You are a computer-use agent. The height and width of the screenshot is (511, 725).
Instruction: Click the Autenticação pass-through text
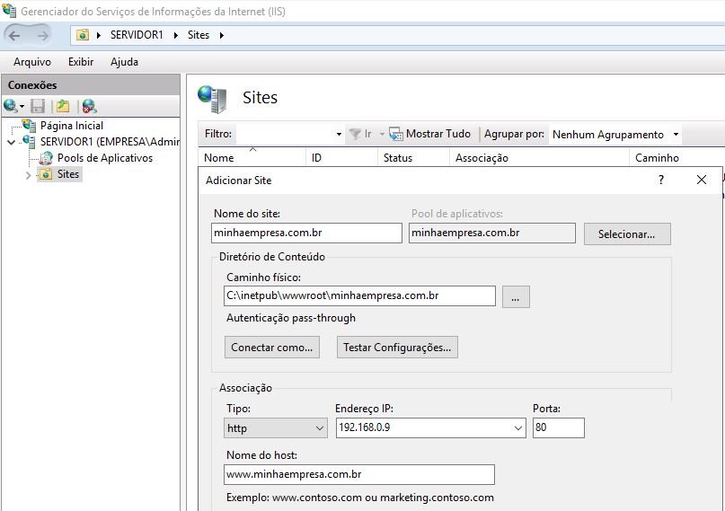click(291, 318)
